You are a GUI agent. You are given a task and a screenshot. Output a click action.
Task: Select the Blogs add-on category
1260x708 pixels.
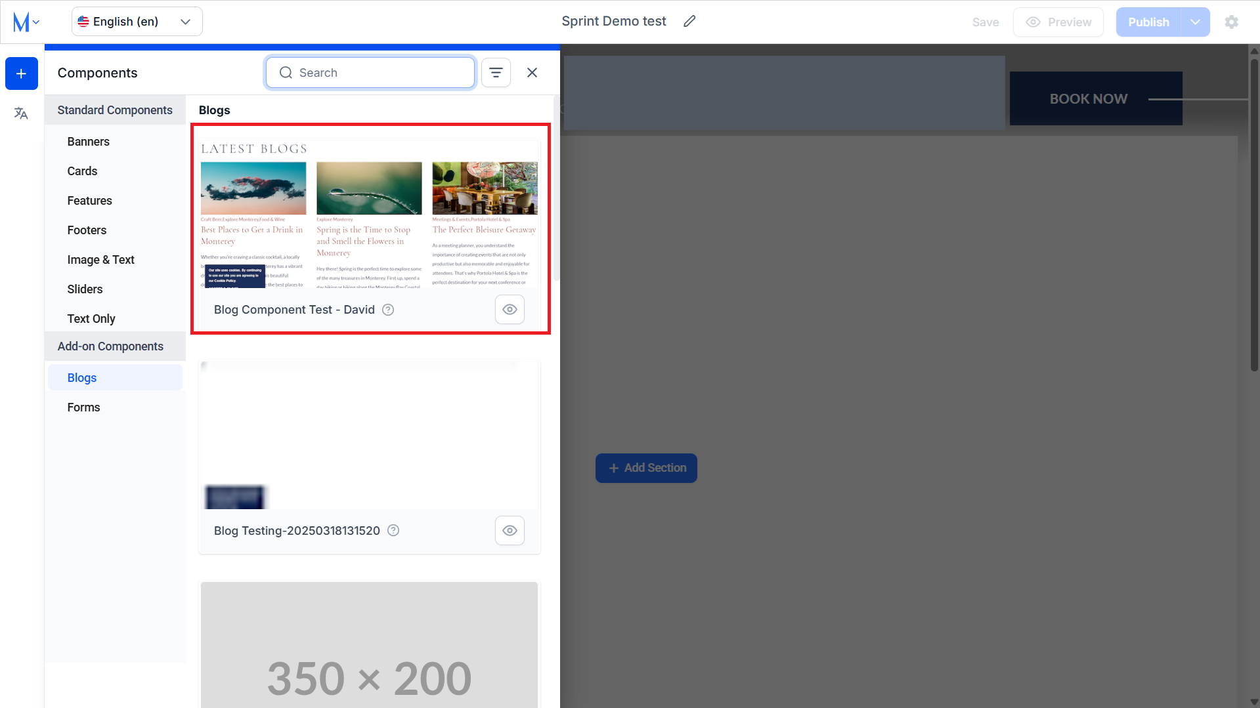(116, 378)
